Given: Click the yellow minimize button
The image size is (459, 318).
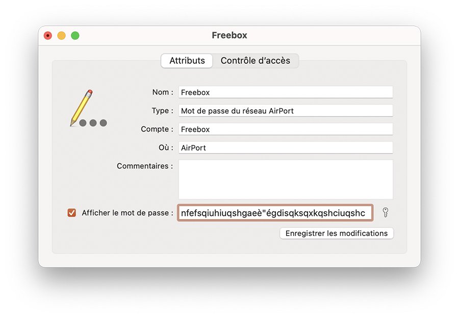Looking at the screenshot, I should [x=61, y=35].
